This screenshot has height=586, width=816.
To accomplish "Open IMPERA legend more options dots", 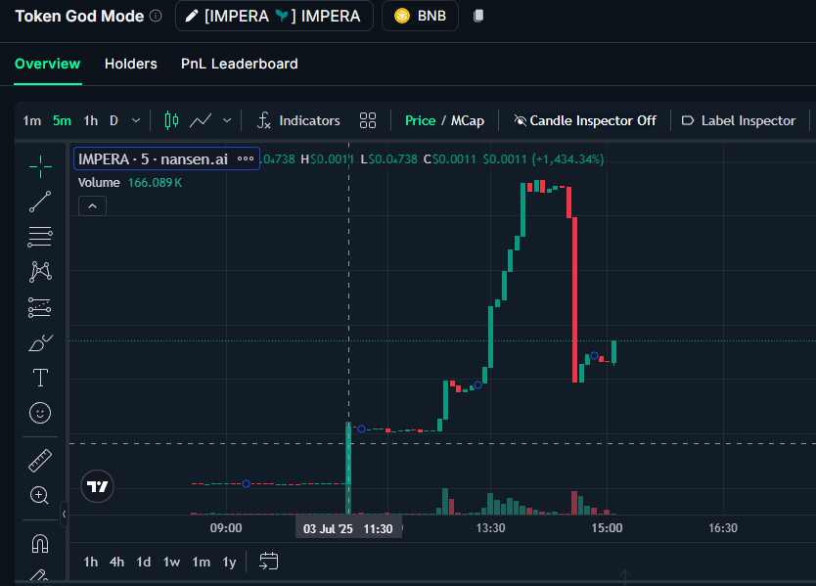I will point(246,159).
